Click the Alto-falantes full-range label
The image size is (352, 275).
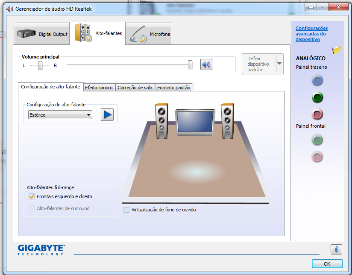point(50,187)
